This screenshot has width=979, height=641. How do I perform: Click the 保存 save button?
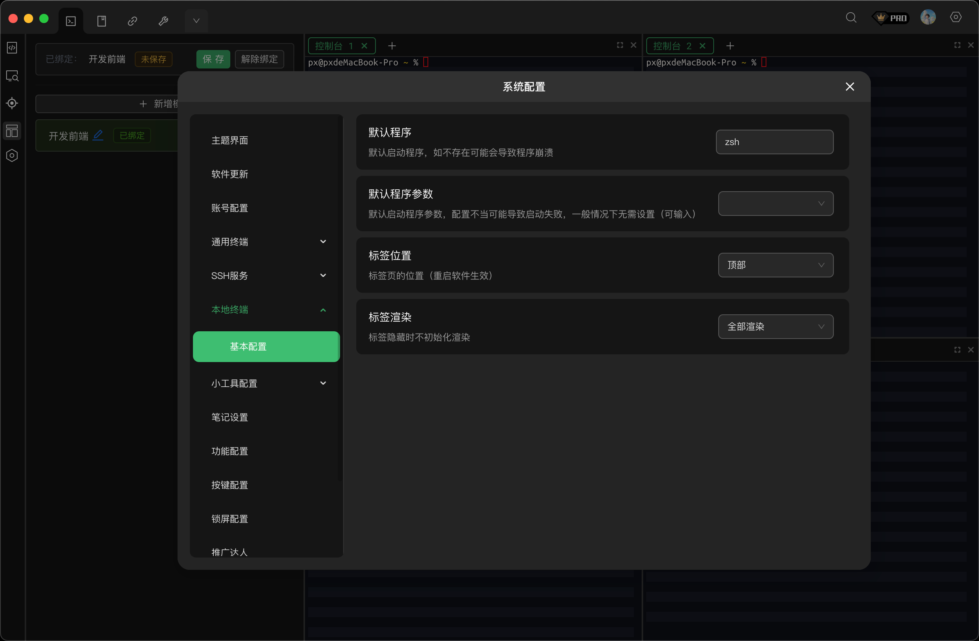[213, 59]
